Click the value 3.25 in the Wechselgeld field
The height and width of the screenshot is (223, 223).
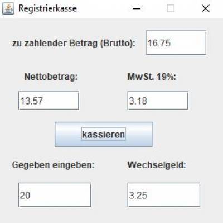[138, 196]
